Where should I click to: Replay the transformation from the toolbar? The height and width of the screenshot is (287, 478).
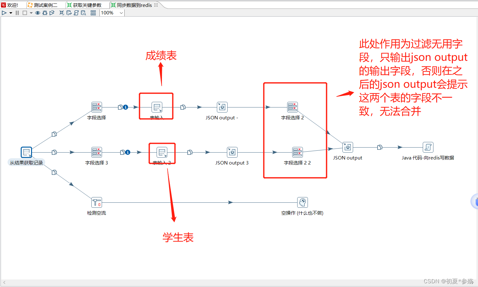52,13
